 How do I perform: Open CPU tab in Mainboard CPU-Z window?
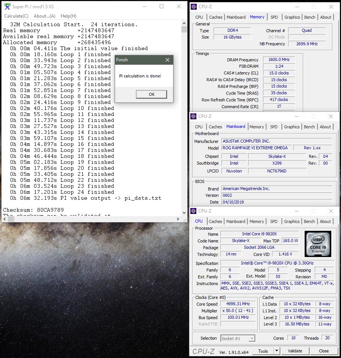tap(199, 127)
